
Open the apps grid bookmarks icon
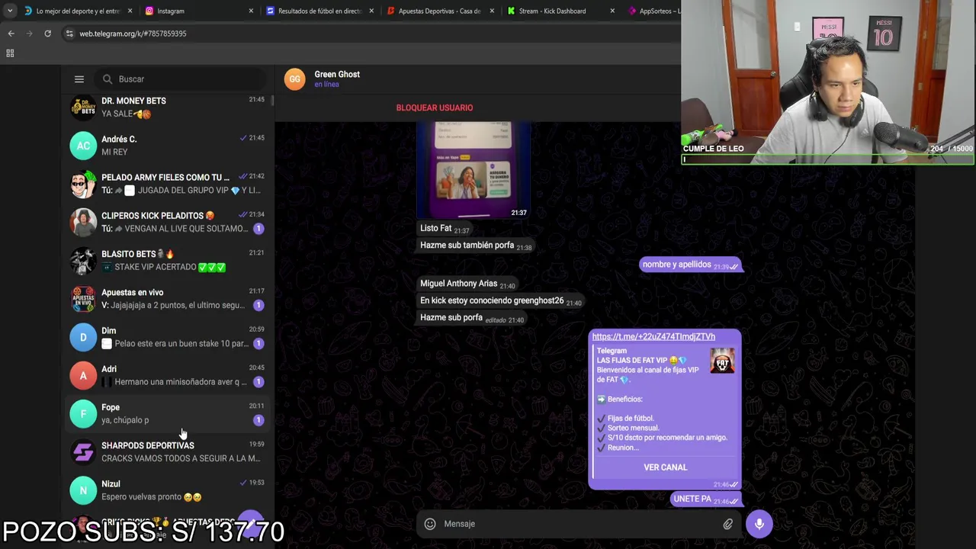10,53
